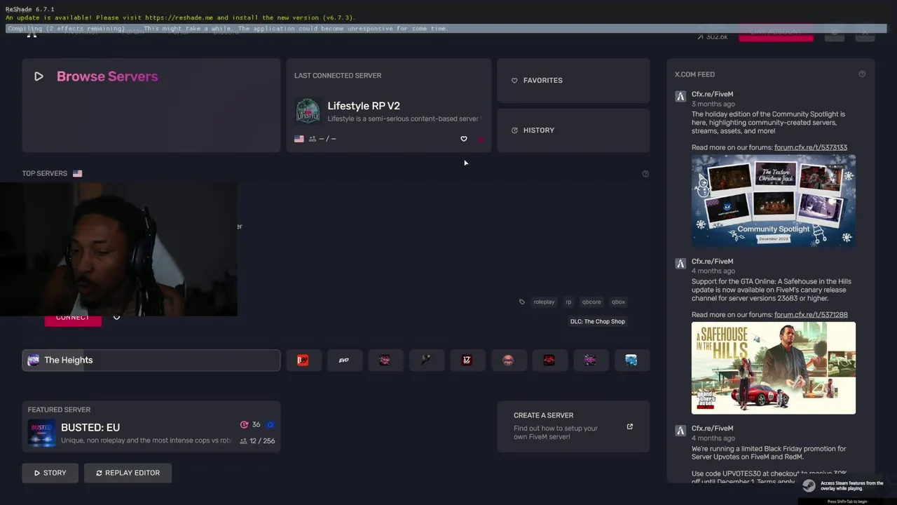Select the red 17 server tile

pos(467,360)
